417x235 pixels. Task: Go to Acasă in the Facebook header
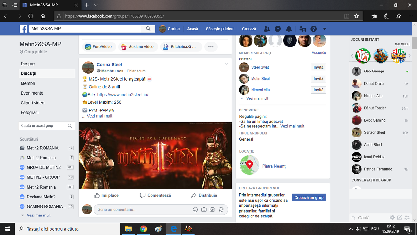[x=193, y=29]
